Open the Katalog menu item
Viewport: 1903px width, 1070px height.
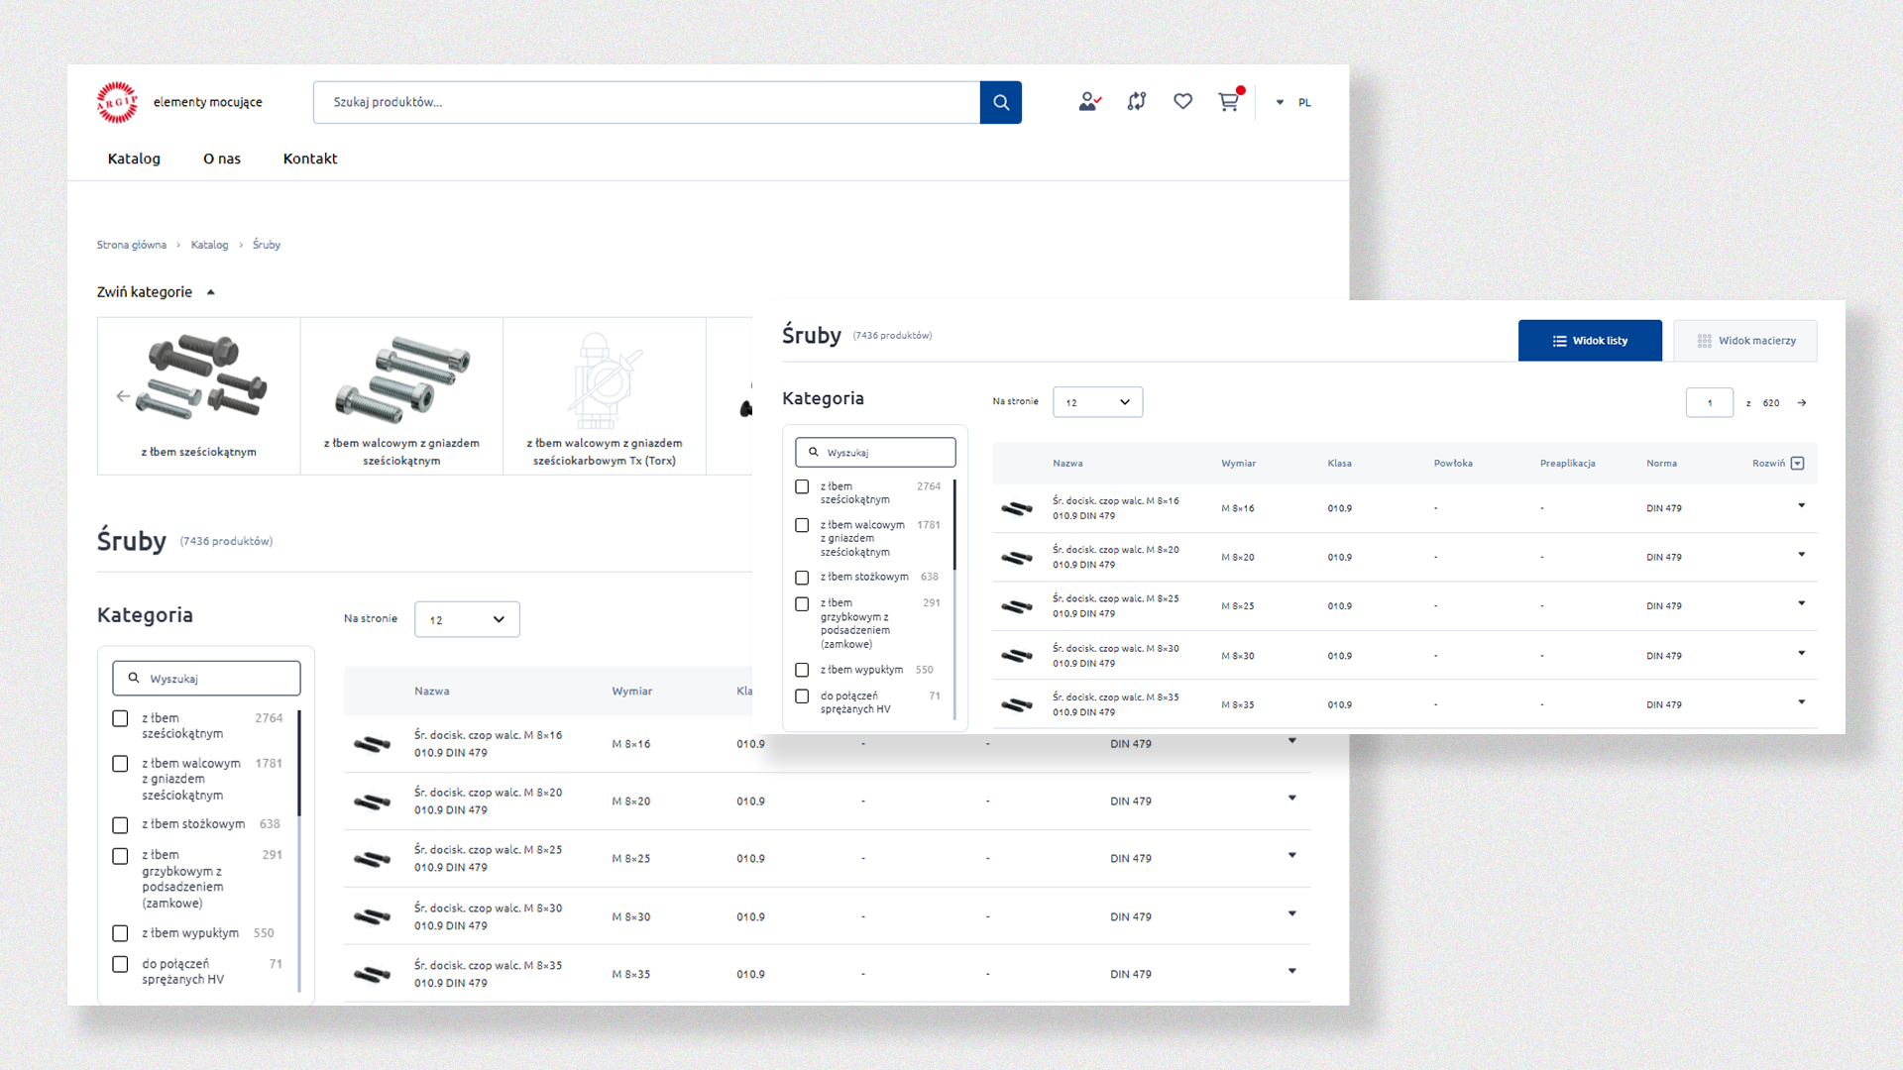click(134, 159)
